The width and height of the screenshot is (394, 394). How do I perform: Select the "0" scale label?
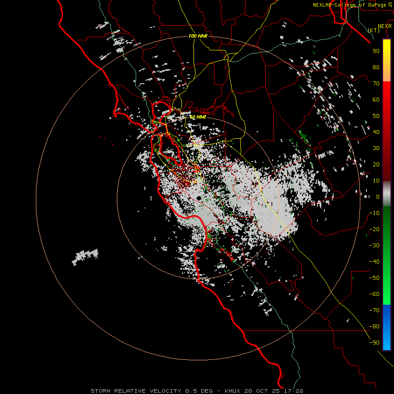click(378, 197)
